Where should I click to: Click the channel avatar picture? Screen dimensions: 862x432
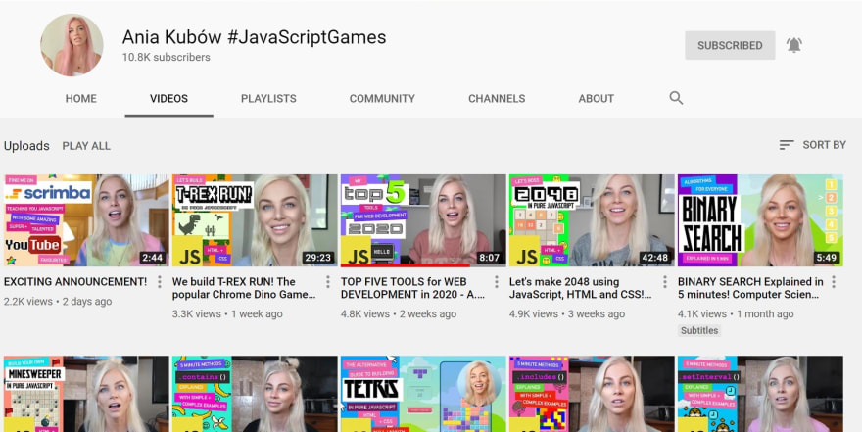point(72,45)
